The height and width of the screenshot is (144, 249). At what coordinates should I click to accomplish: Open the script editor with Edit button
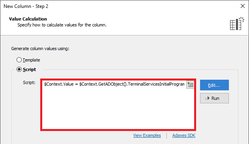(x=214, y=85)
